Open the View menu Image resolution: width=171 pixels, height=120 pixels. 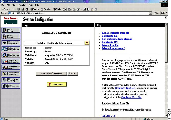point(14,5)
